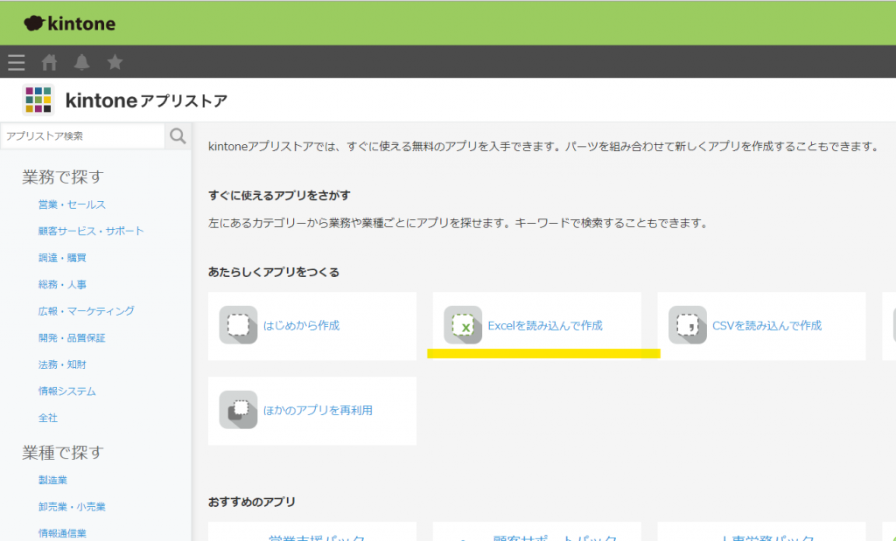Click the kintone App Store grid icon
The height and width of the screenshot is (541, 896).
pos(38,100)
